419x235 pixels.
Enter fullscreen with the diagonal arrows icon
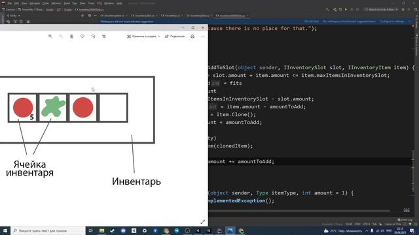click(x=202, y=222)
